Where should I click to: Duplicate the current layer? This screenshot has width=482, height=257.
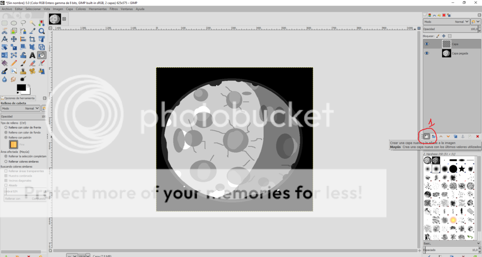click(x=456, y=136)
